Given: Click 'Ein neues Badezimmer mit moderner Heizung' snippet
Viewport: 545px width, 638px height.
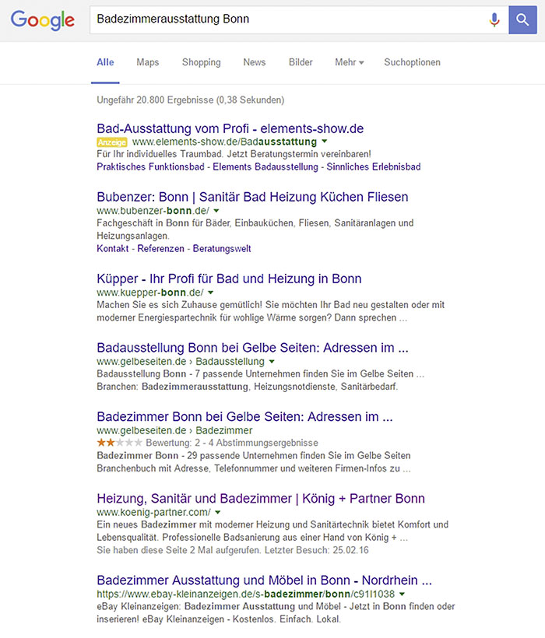Looking at the screenshot, I should click(x=272, y=531).
